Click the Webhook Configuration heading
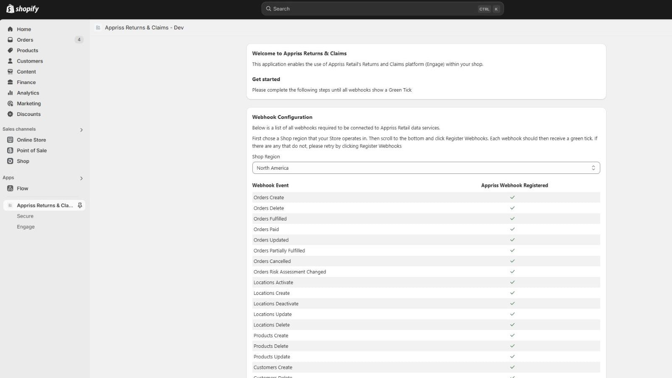Screen dimensions: 672x378 point(282,117)
